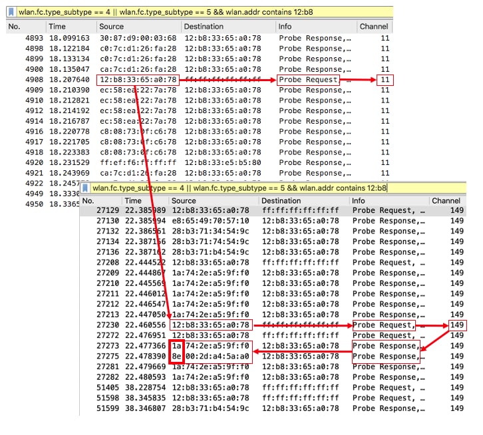Click the lower window's Channel column header
Viewport: 483px width, 435px height.
pyautogui.click(x=448, y=201)
